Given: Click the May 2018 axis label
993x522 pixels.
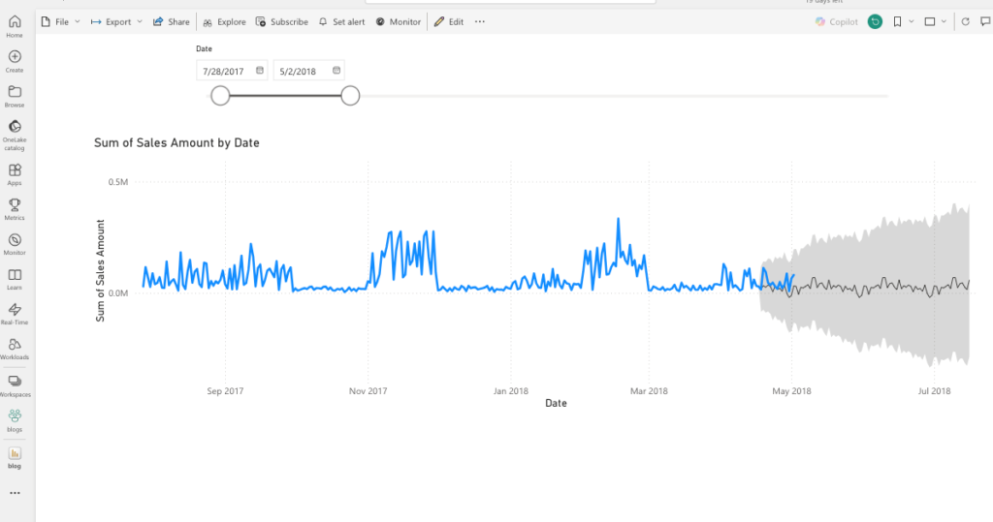Looking at the screenshot, I should pos(791,391).
